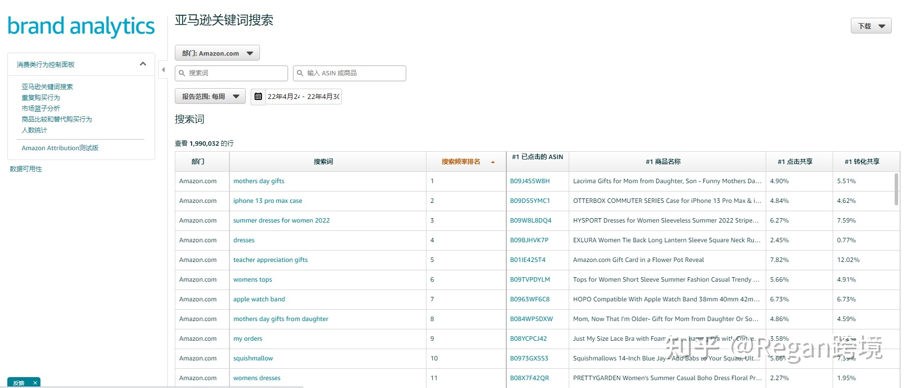Open the data availability link
The height and width of the screenshot is (388, 906).
click(26, 169)
